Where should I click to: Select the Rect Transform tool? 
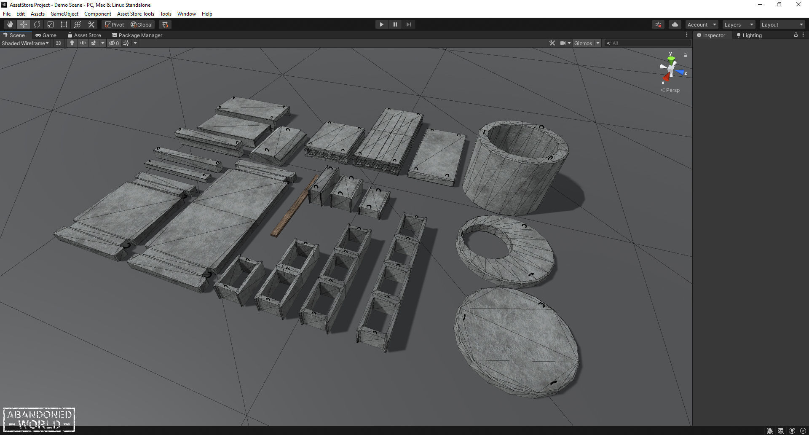(x=64, y=24)
